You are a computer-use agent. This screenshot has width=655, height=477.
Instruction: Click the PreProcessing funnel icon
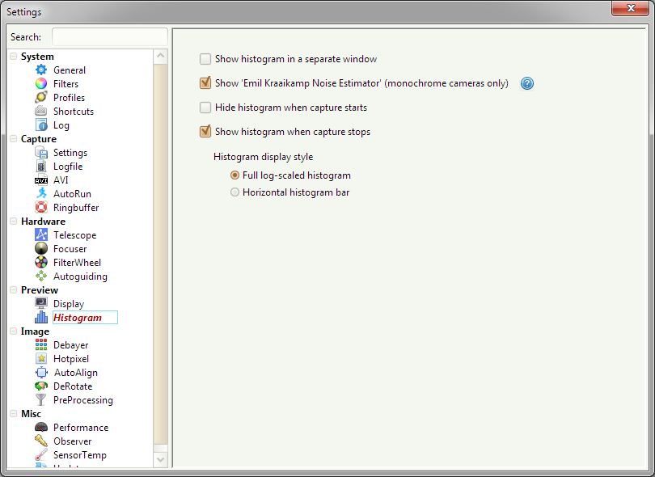tap(41, 400)
